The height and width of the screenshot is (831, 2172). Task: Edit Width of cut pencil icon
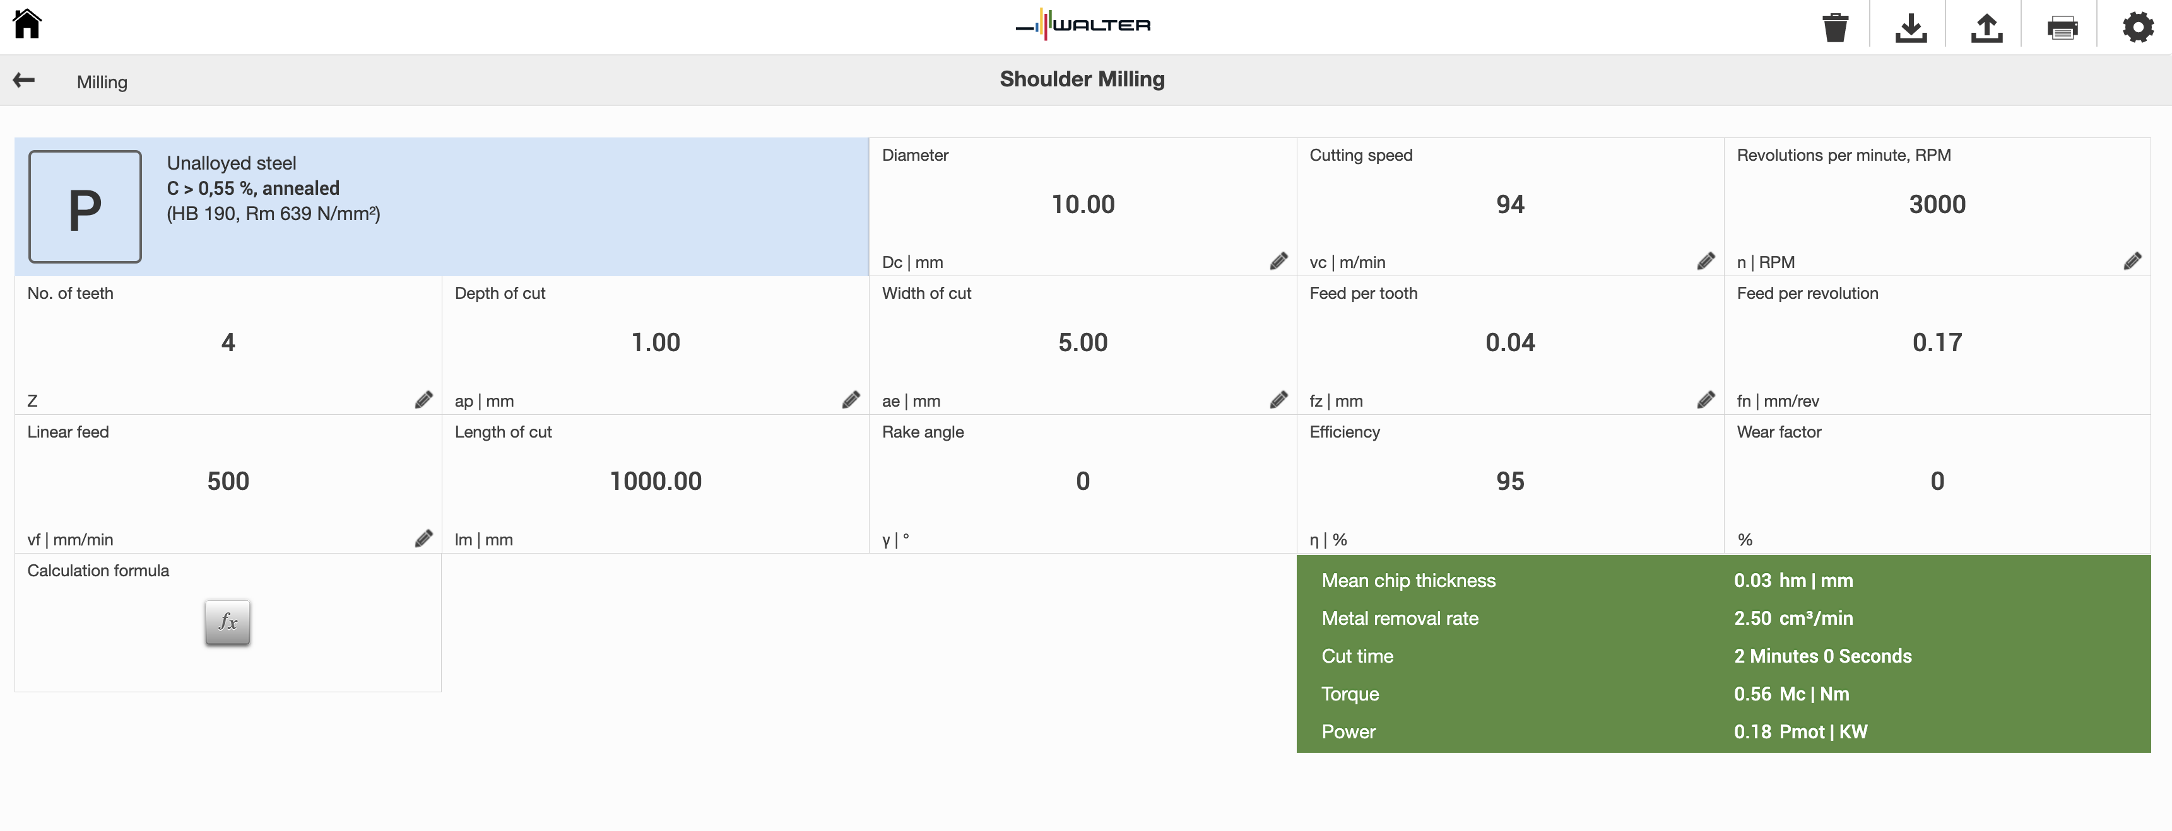click(x=1278, y=400)
